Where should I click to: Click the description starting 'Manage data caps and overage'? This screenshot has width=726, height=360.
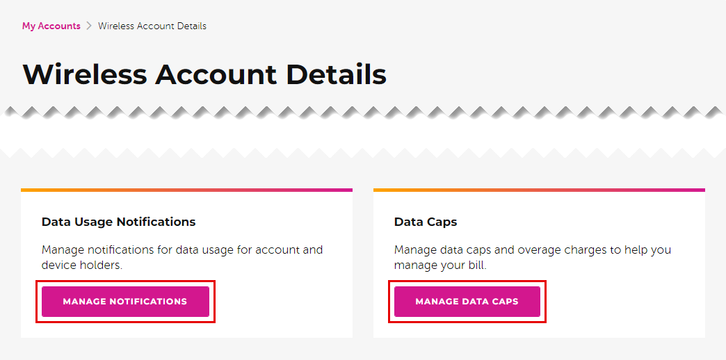(532, 250)
